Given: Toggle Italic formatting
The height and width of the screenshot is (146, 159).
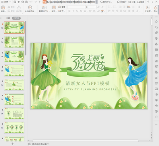Looking at the screenshot, I should [x=73, y=11].
